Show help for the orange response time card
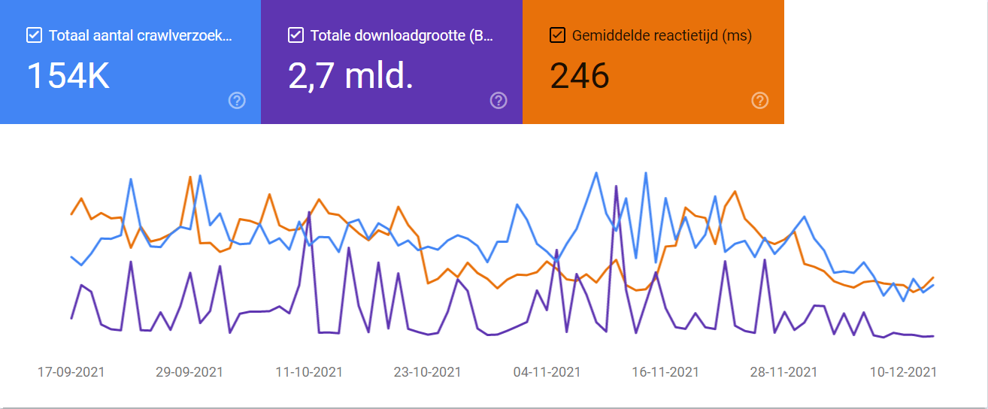The height and width of the screenshot is (409, 988). point(760,101)
